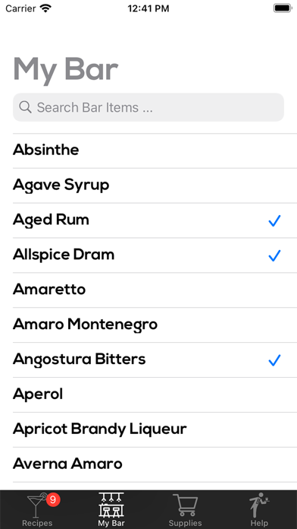
Task: Open the Help waiter icon
Action: (259, 505)
